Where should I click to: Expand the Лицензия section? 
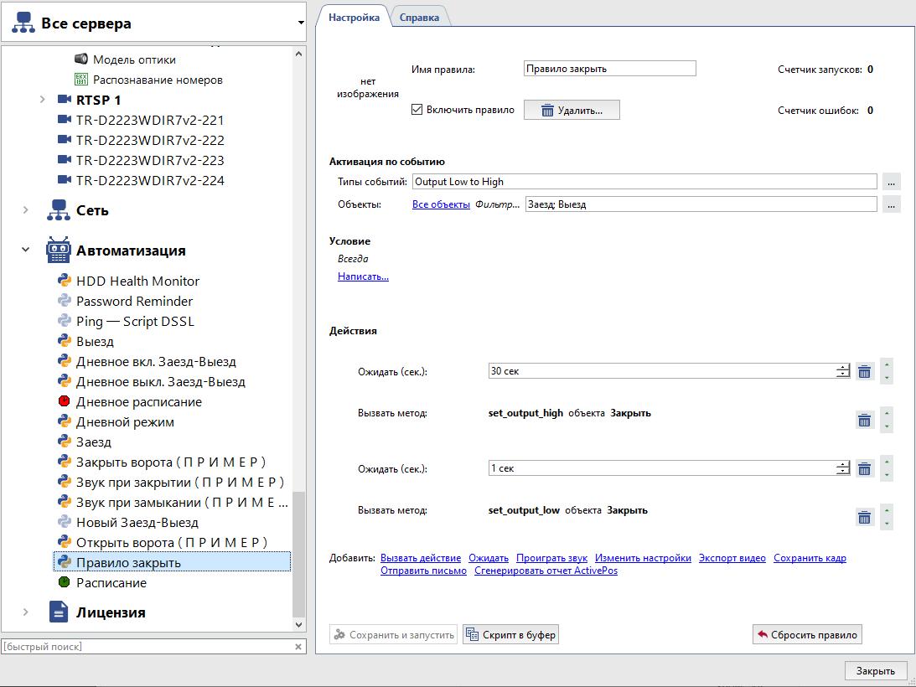coord(26,612)
